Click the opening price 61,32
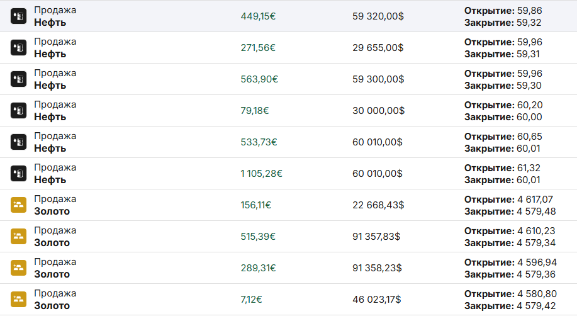 click(x=529, y=168)
